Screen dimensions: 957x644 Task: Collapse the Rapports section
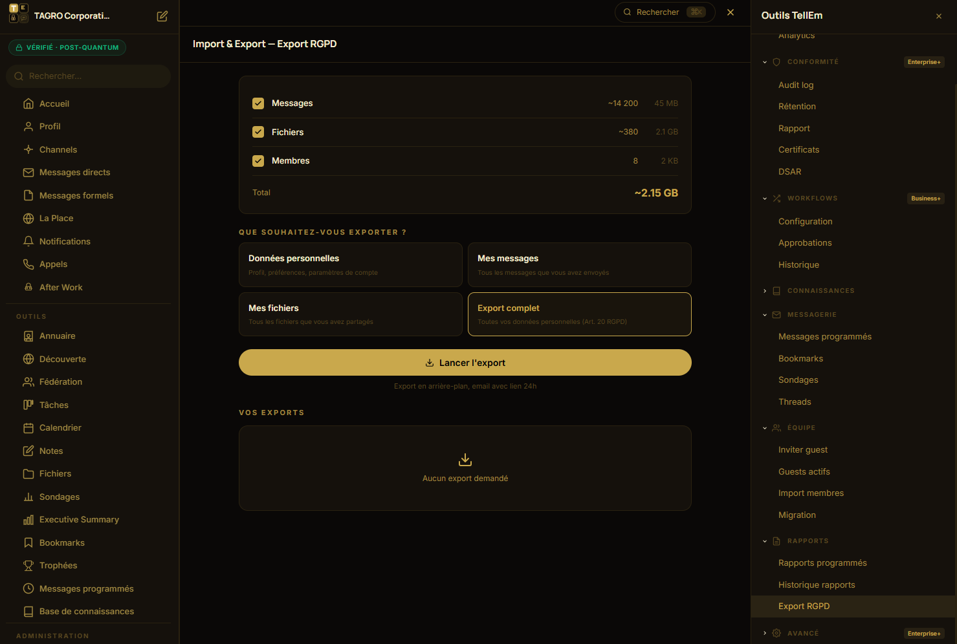765,541
